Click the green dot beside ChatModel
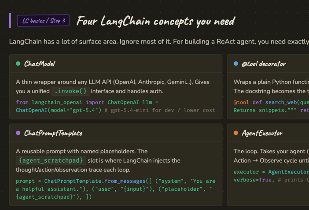Viewport: 309px width, 210px height. [x=18, y=64]
